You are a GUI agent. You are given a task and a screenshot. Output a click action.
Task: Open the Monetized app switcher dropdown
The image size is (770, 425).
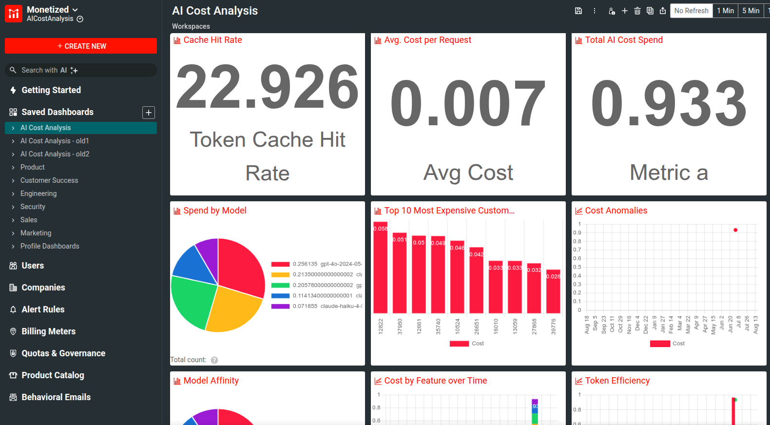point(75,10)
